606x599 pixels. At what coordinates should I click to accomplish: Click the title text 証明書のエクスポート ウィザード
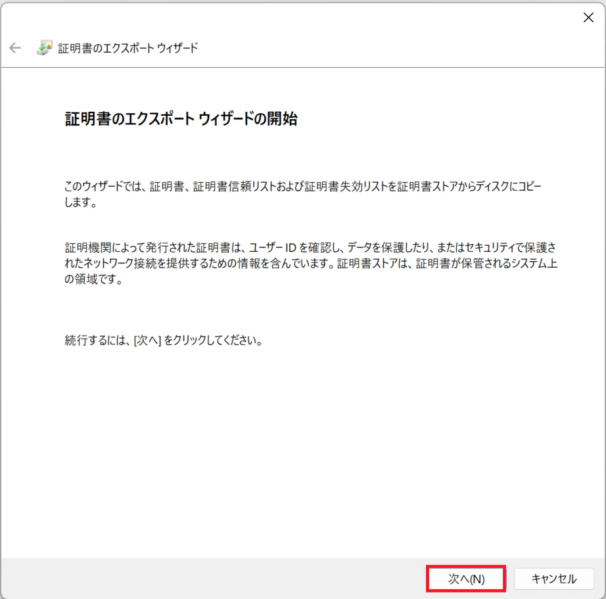click(128, 48)
